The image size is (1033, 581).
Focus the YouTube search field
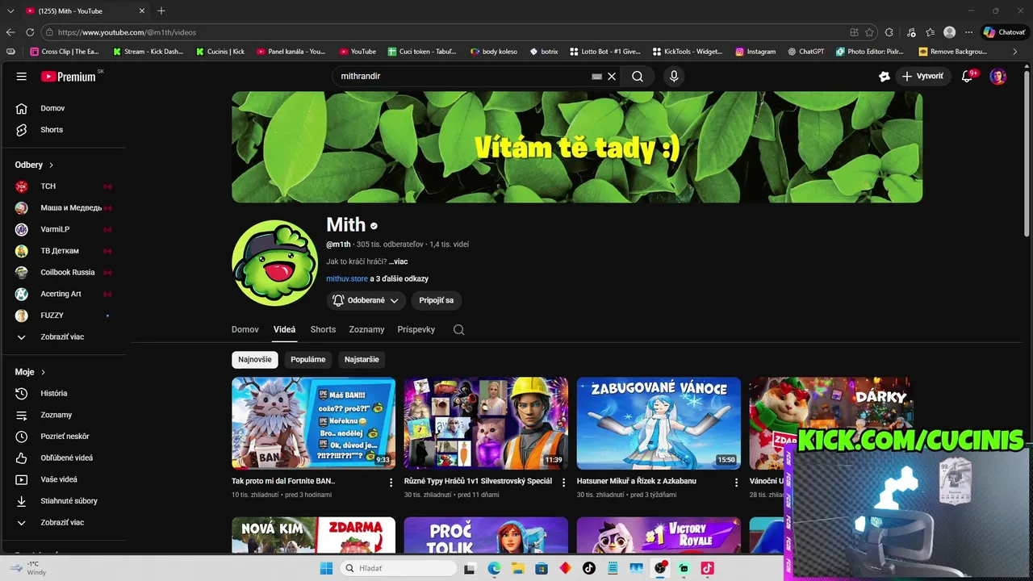pyautogui.click(x=464, y=77)
